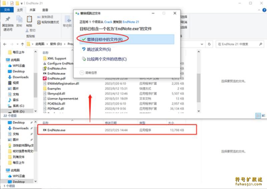Select License Agreement.txt file
267x189 pixels.
tap(60, 98)
